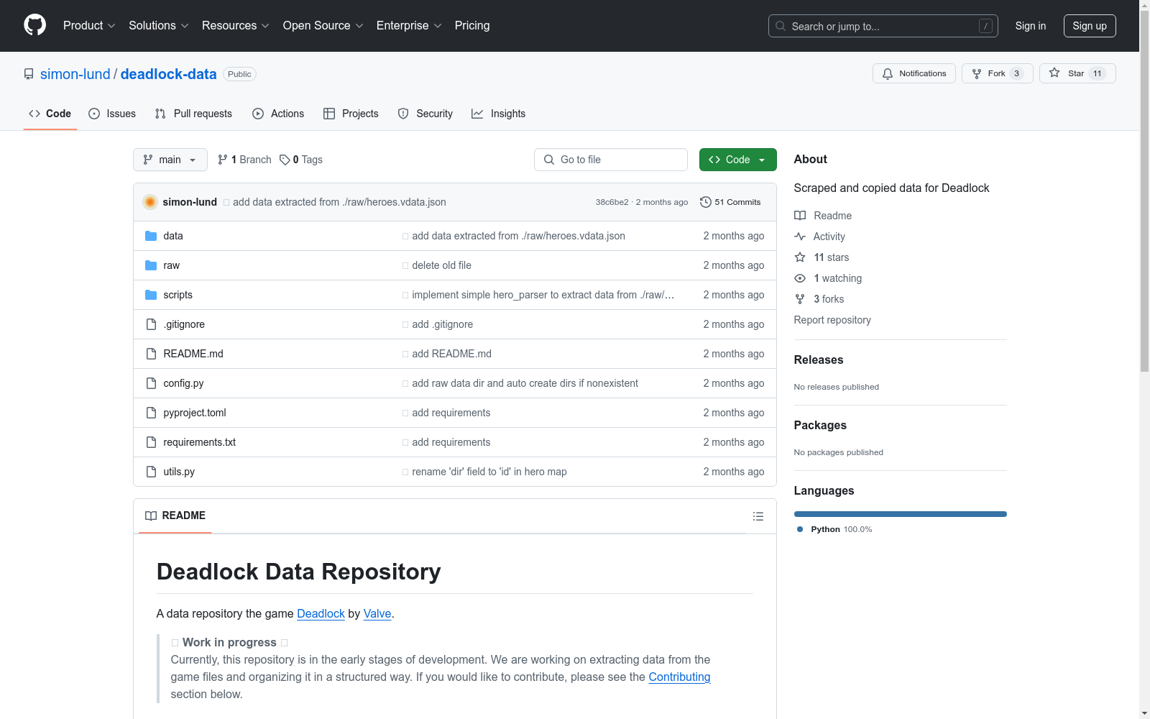Open the Actions tab
Screen dimensions: 1150x719
pyautogui.click(x=278, y=114)
